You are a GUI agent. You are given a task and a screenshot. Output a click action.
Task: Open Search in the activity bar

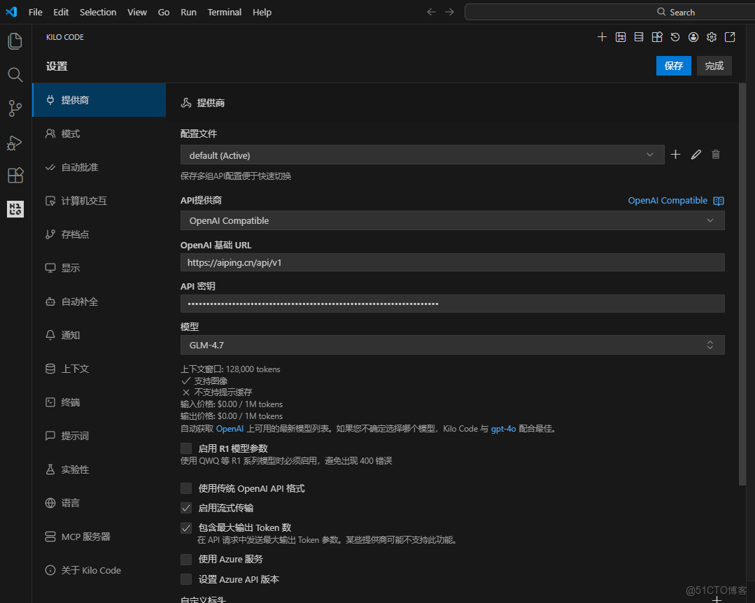15,74
